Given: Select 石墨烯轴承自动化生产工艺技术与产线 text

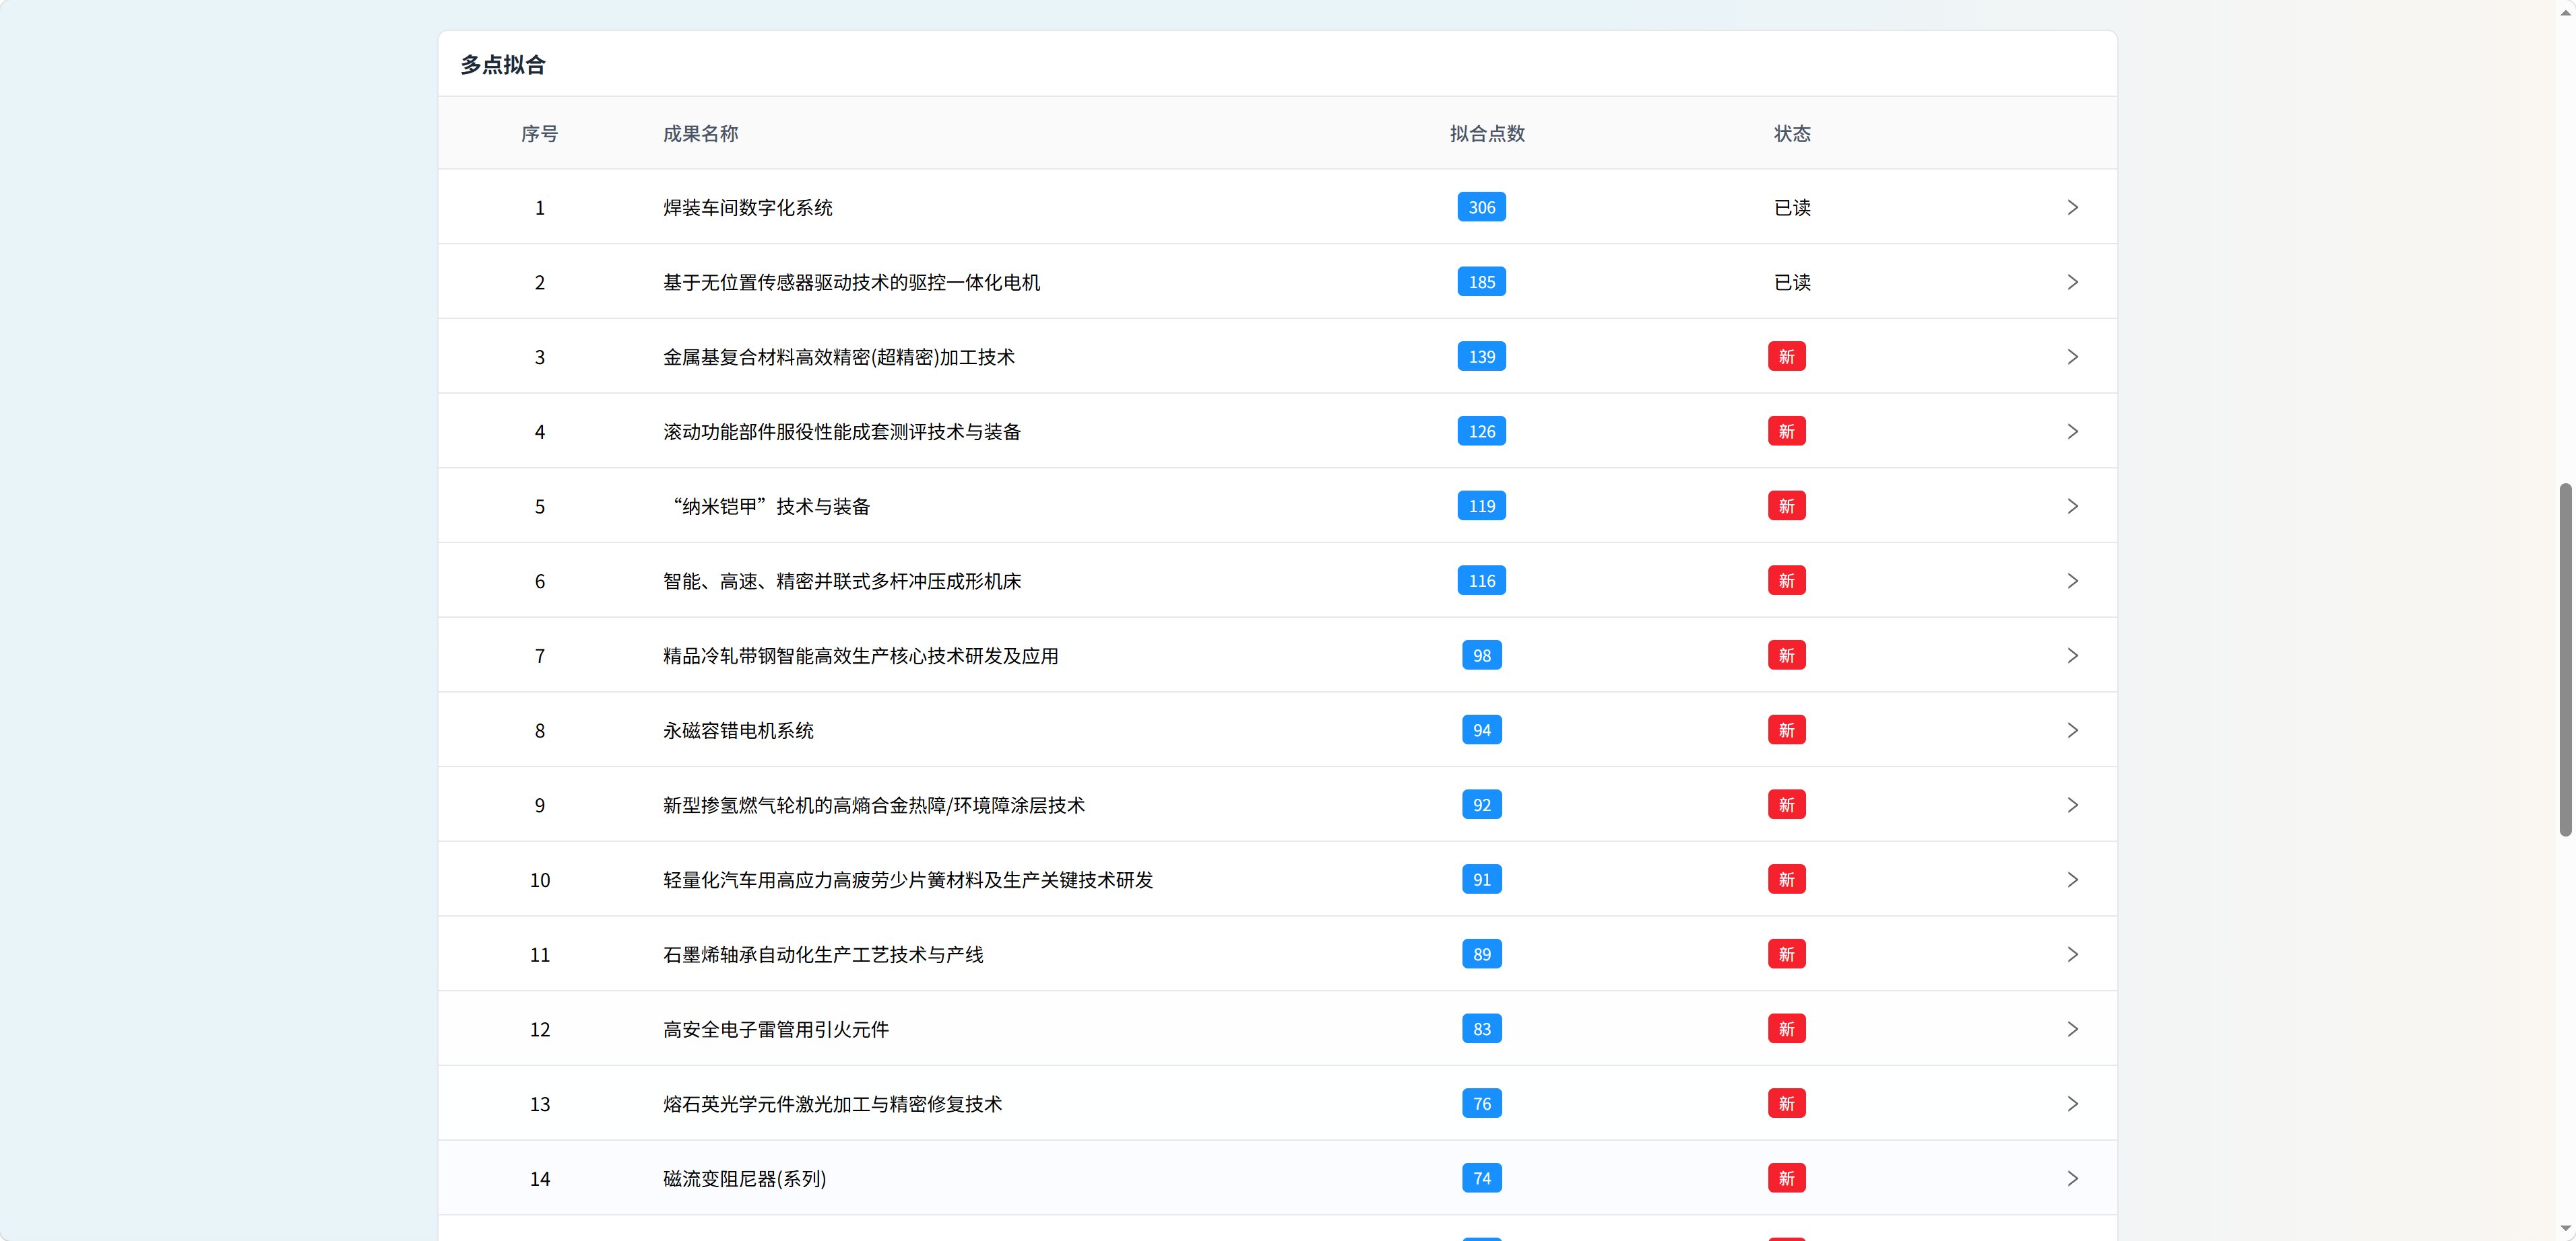Looking at the screenshot, I should click(823, 954).
